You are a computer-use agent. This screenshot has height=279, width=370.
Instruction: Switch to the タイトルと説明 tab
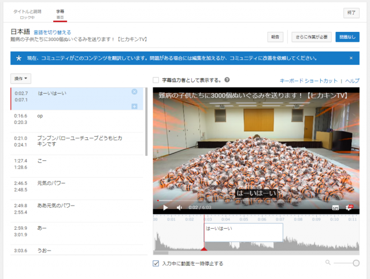click(27, 14)
